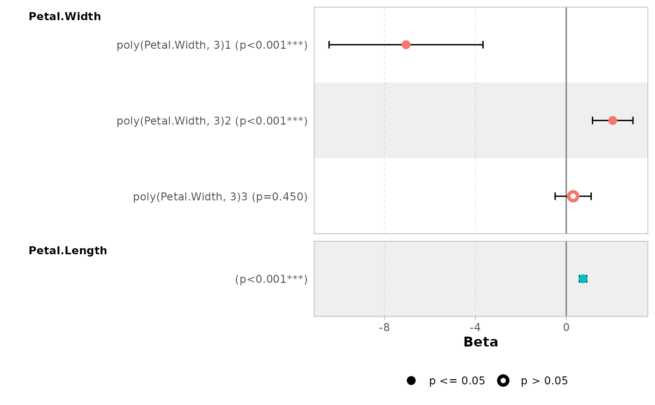Click the 'poly(Petal.Width, 3)1 (p<0.001***)' row label

(x=212, y=45)
